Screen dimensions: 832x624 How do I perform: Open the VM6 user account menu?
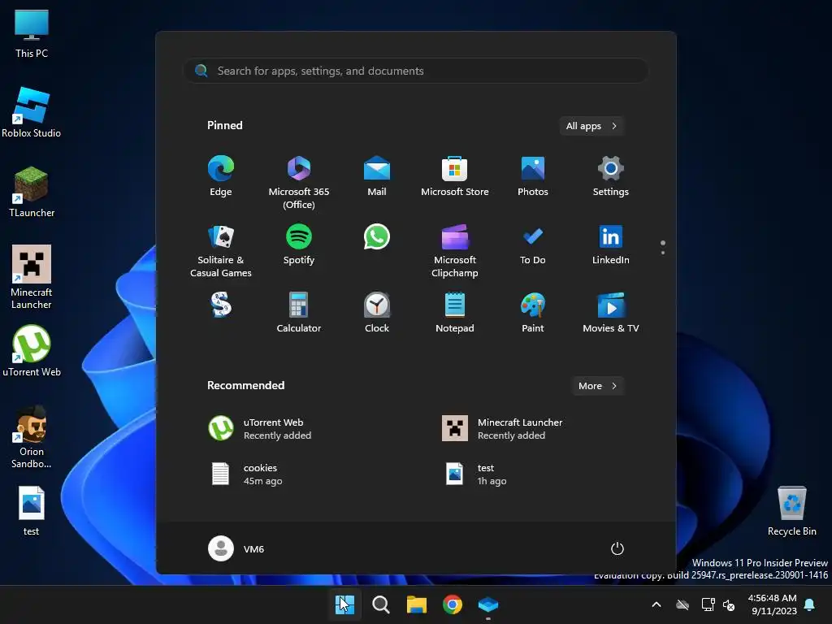(x=236, y=548)
